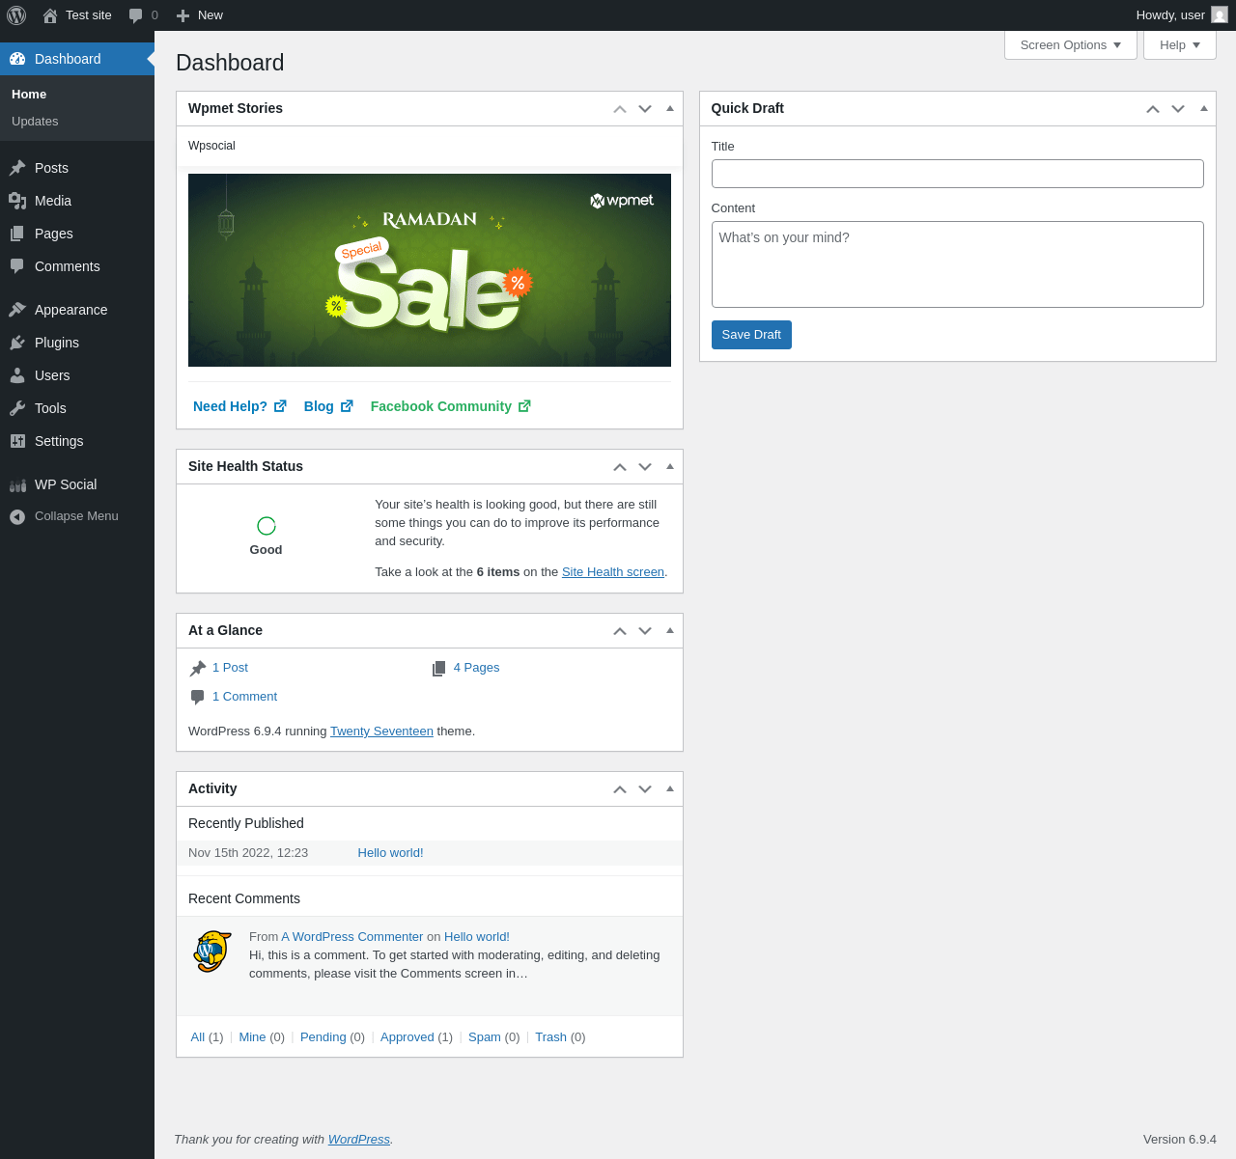Open the 1 Post link

coord(230,668)
